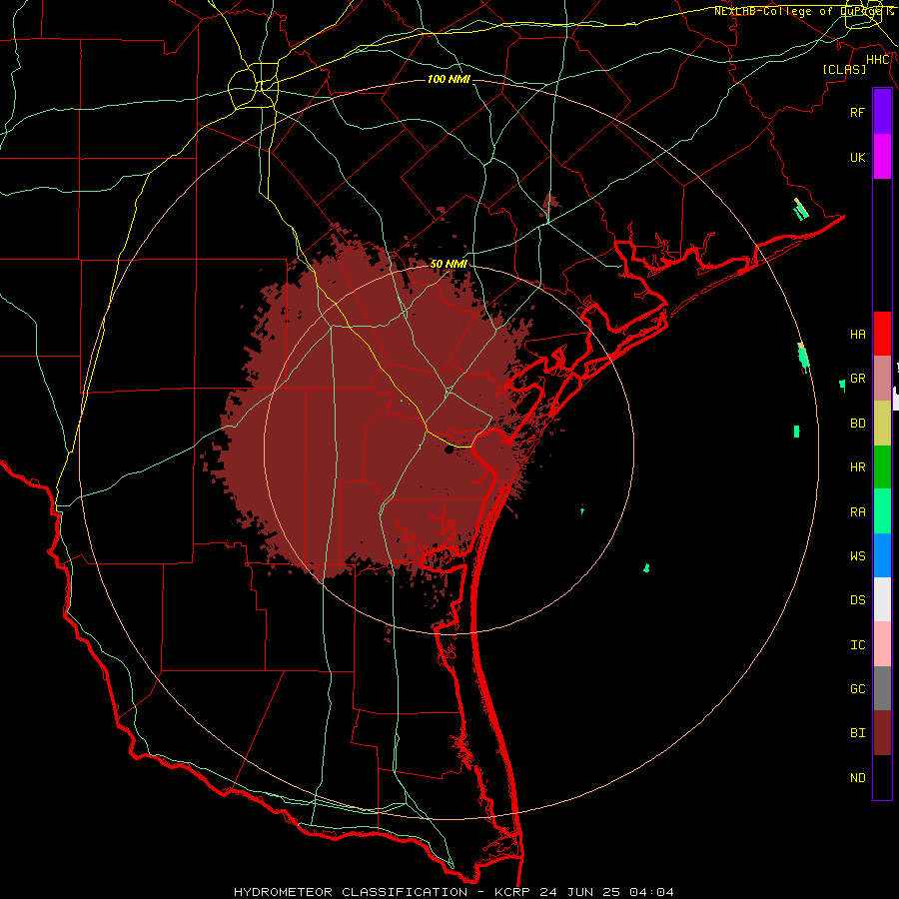
Task: Click the 'BD' legend label
Action: [x=858, y=424]
